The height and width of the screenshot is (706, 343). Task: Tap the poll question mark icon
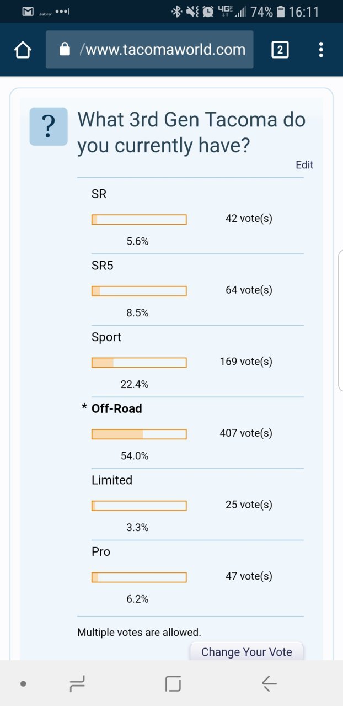(49, 126)
